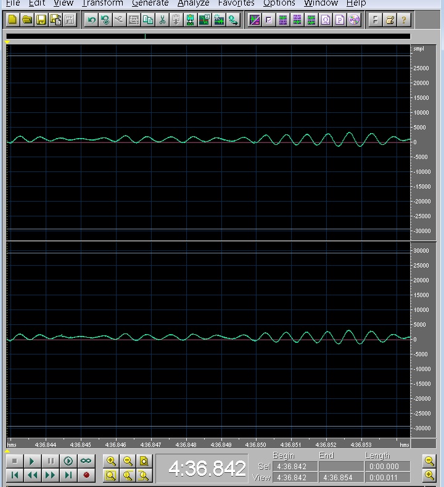This screenshot has height=487, width=444.
Task: Pause playback with the Pause button
Action: 51,461
